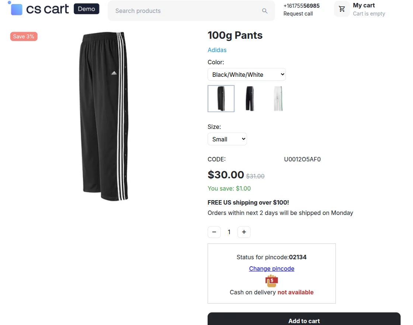Screen dimensions: 413x325
Task: Decrease quantity with the minus button
Action: 214,232
